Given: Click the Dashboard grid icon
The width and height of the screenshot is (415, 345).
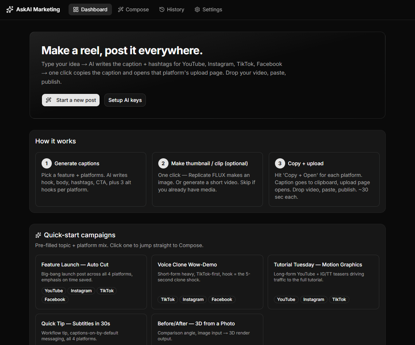Looking at the screenshot, I should pos(76,9).
